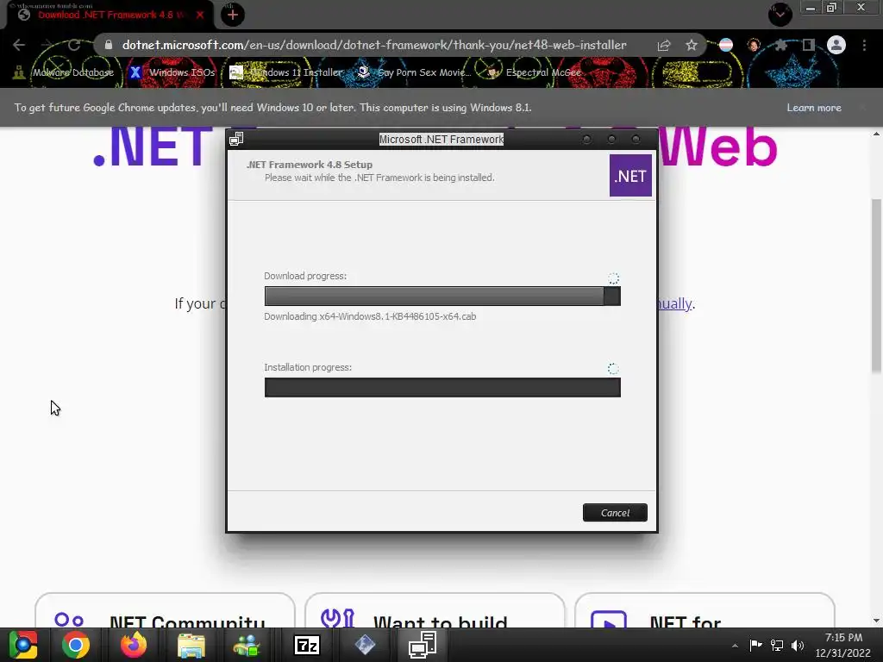The height and width of the screenshot is (662, 883).
Task: Go forward in browser history
Action: point(47,45)
